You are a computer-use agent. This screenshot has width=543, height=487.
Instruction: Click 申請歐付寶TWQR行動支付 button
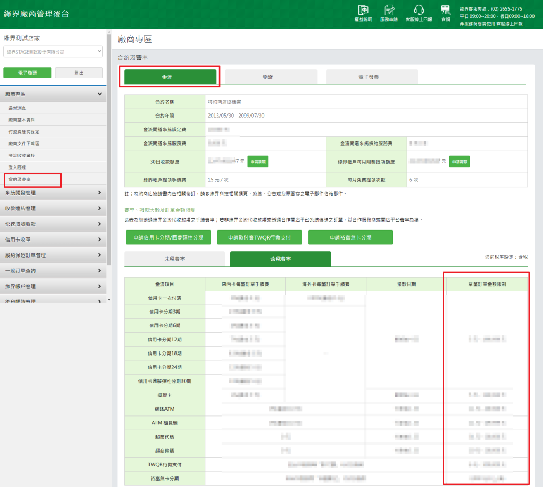point(259,237)
